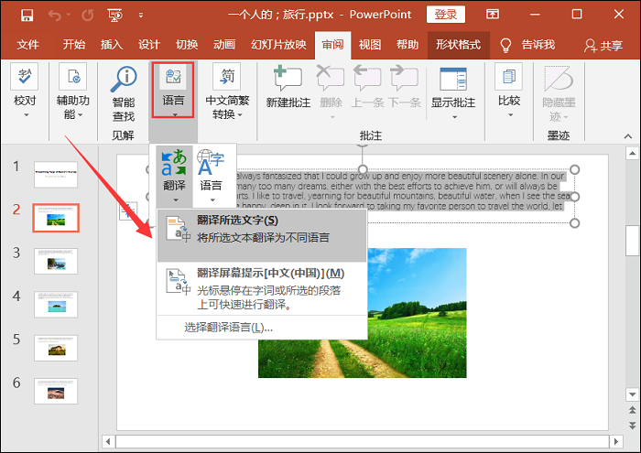Select slide 3 thumbnail
The width and height of the screenshot is (641, 453).
click(x=56, y=261)
